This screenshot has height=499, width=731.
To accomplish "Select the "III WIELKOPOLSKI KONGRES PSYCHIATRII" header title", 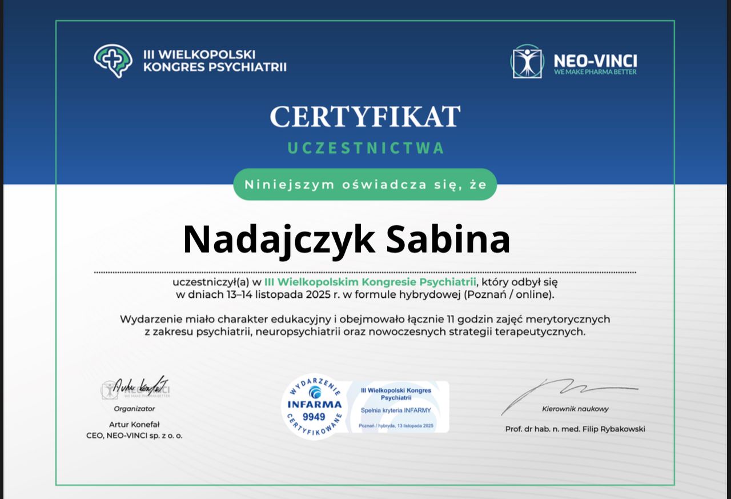I will click(x=214, y=61).
